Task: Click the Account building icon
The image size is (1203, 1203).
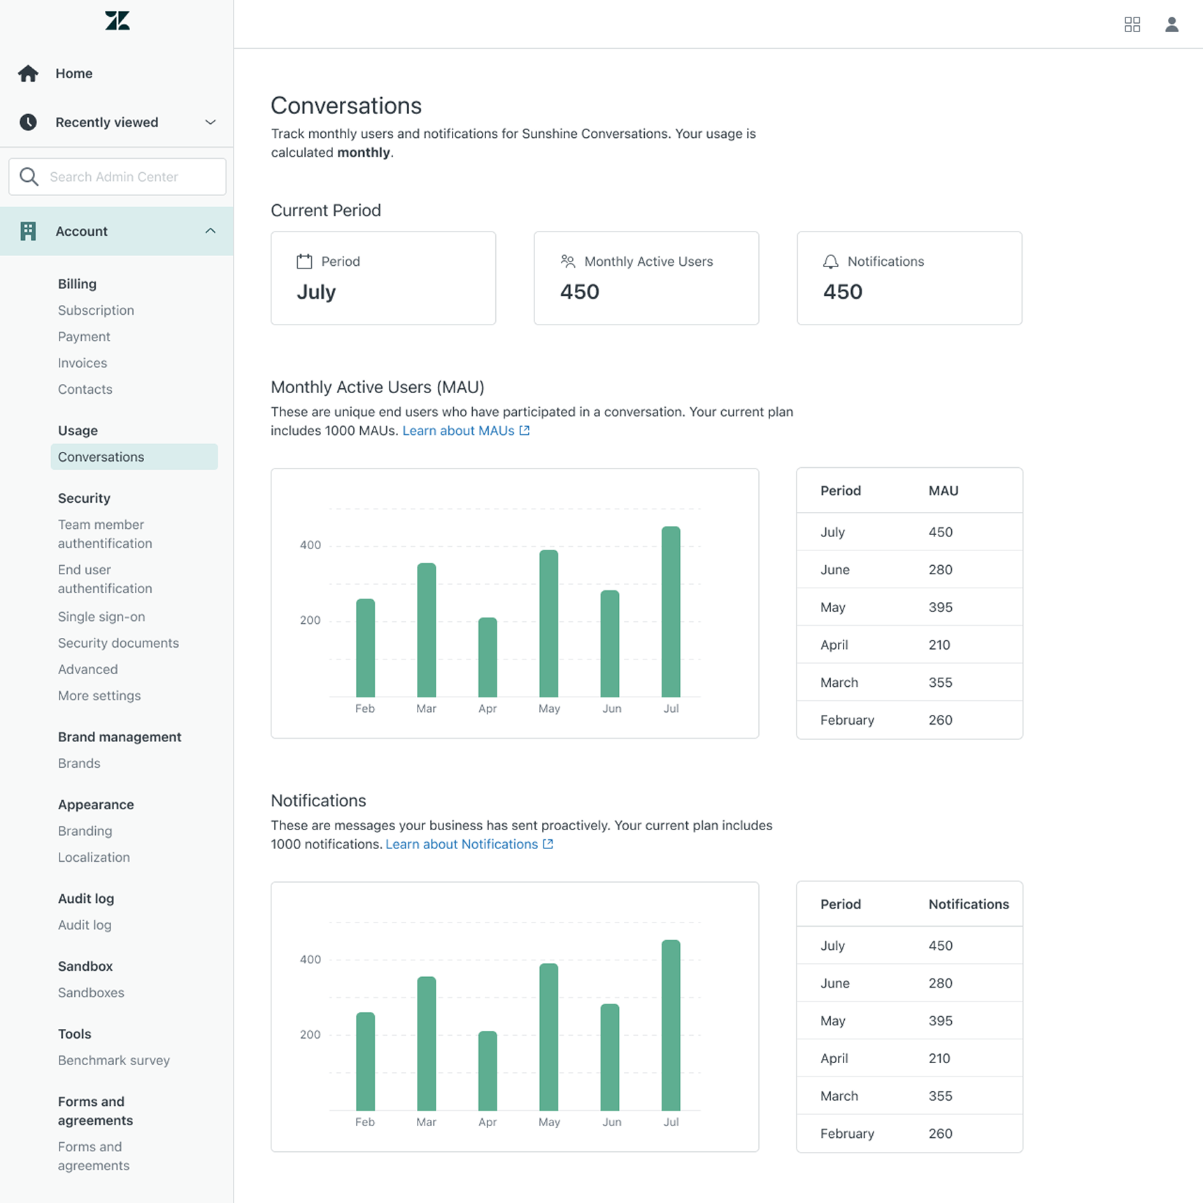Action: [28, 232]
